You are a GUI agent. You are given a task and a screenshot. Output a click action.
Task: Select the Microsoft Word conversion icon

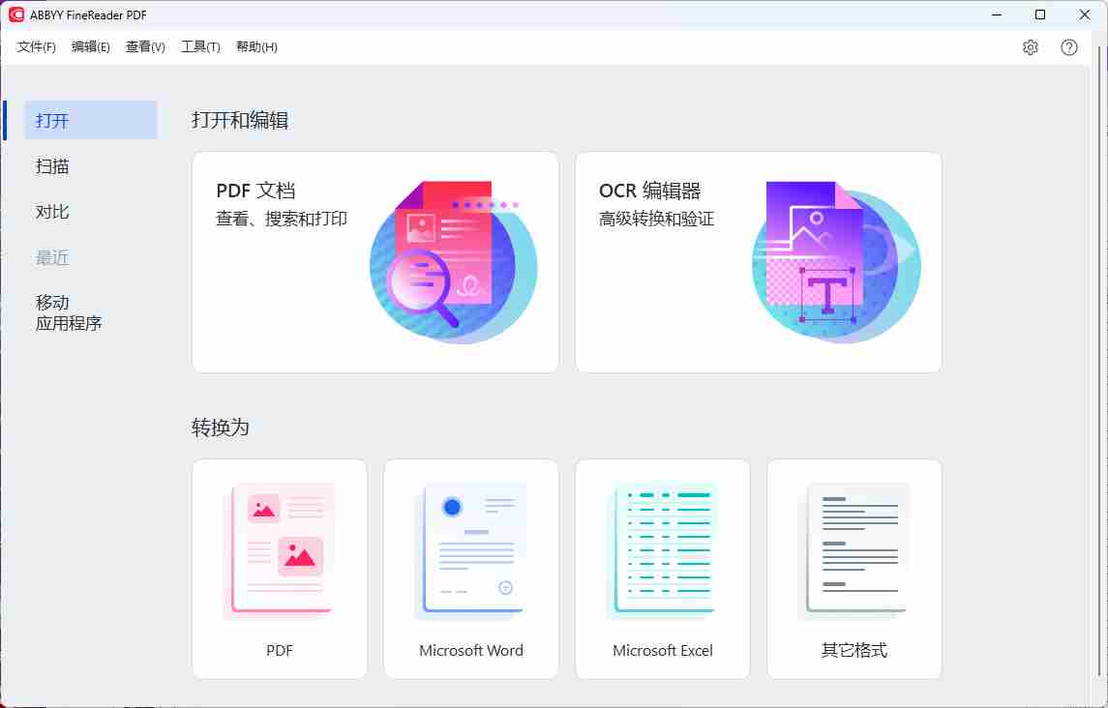[x=470, y=551]
